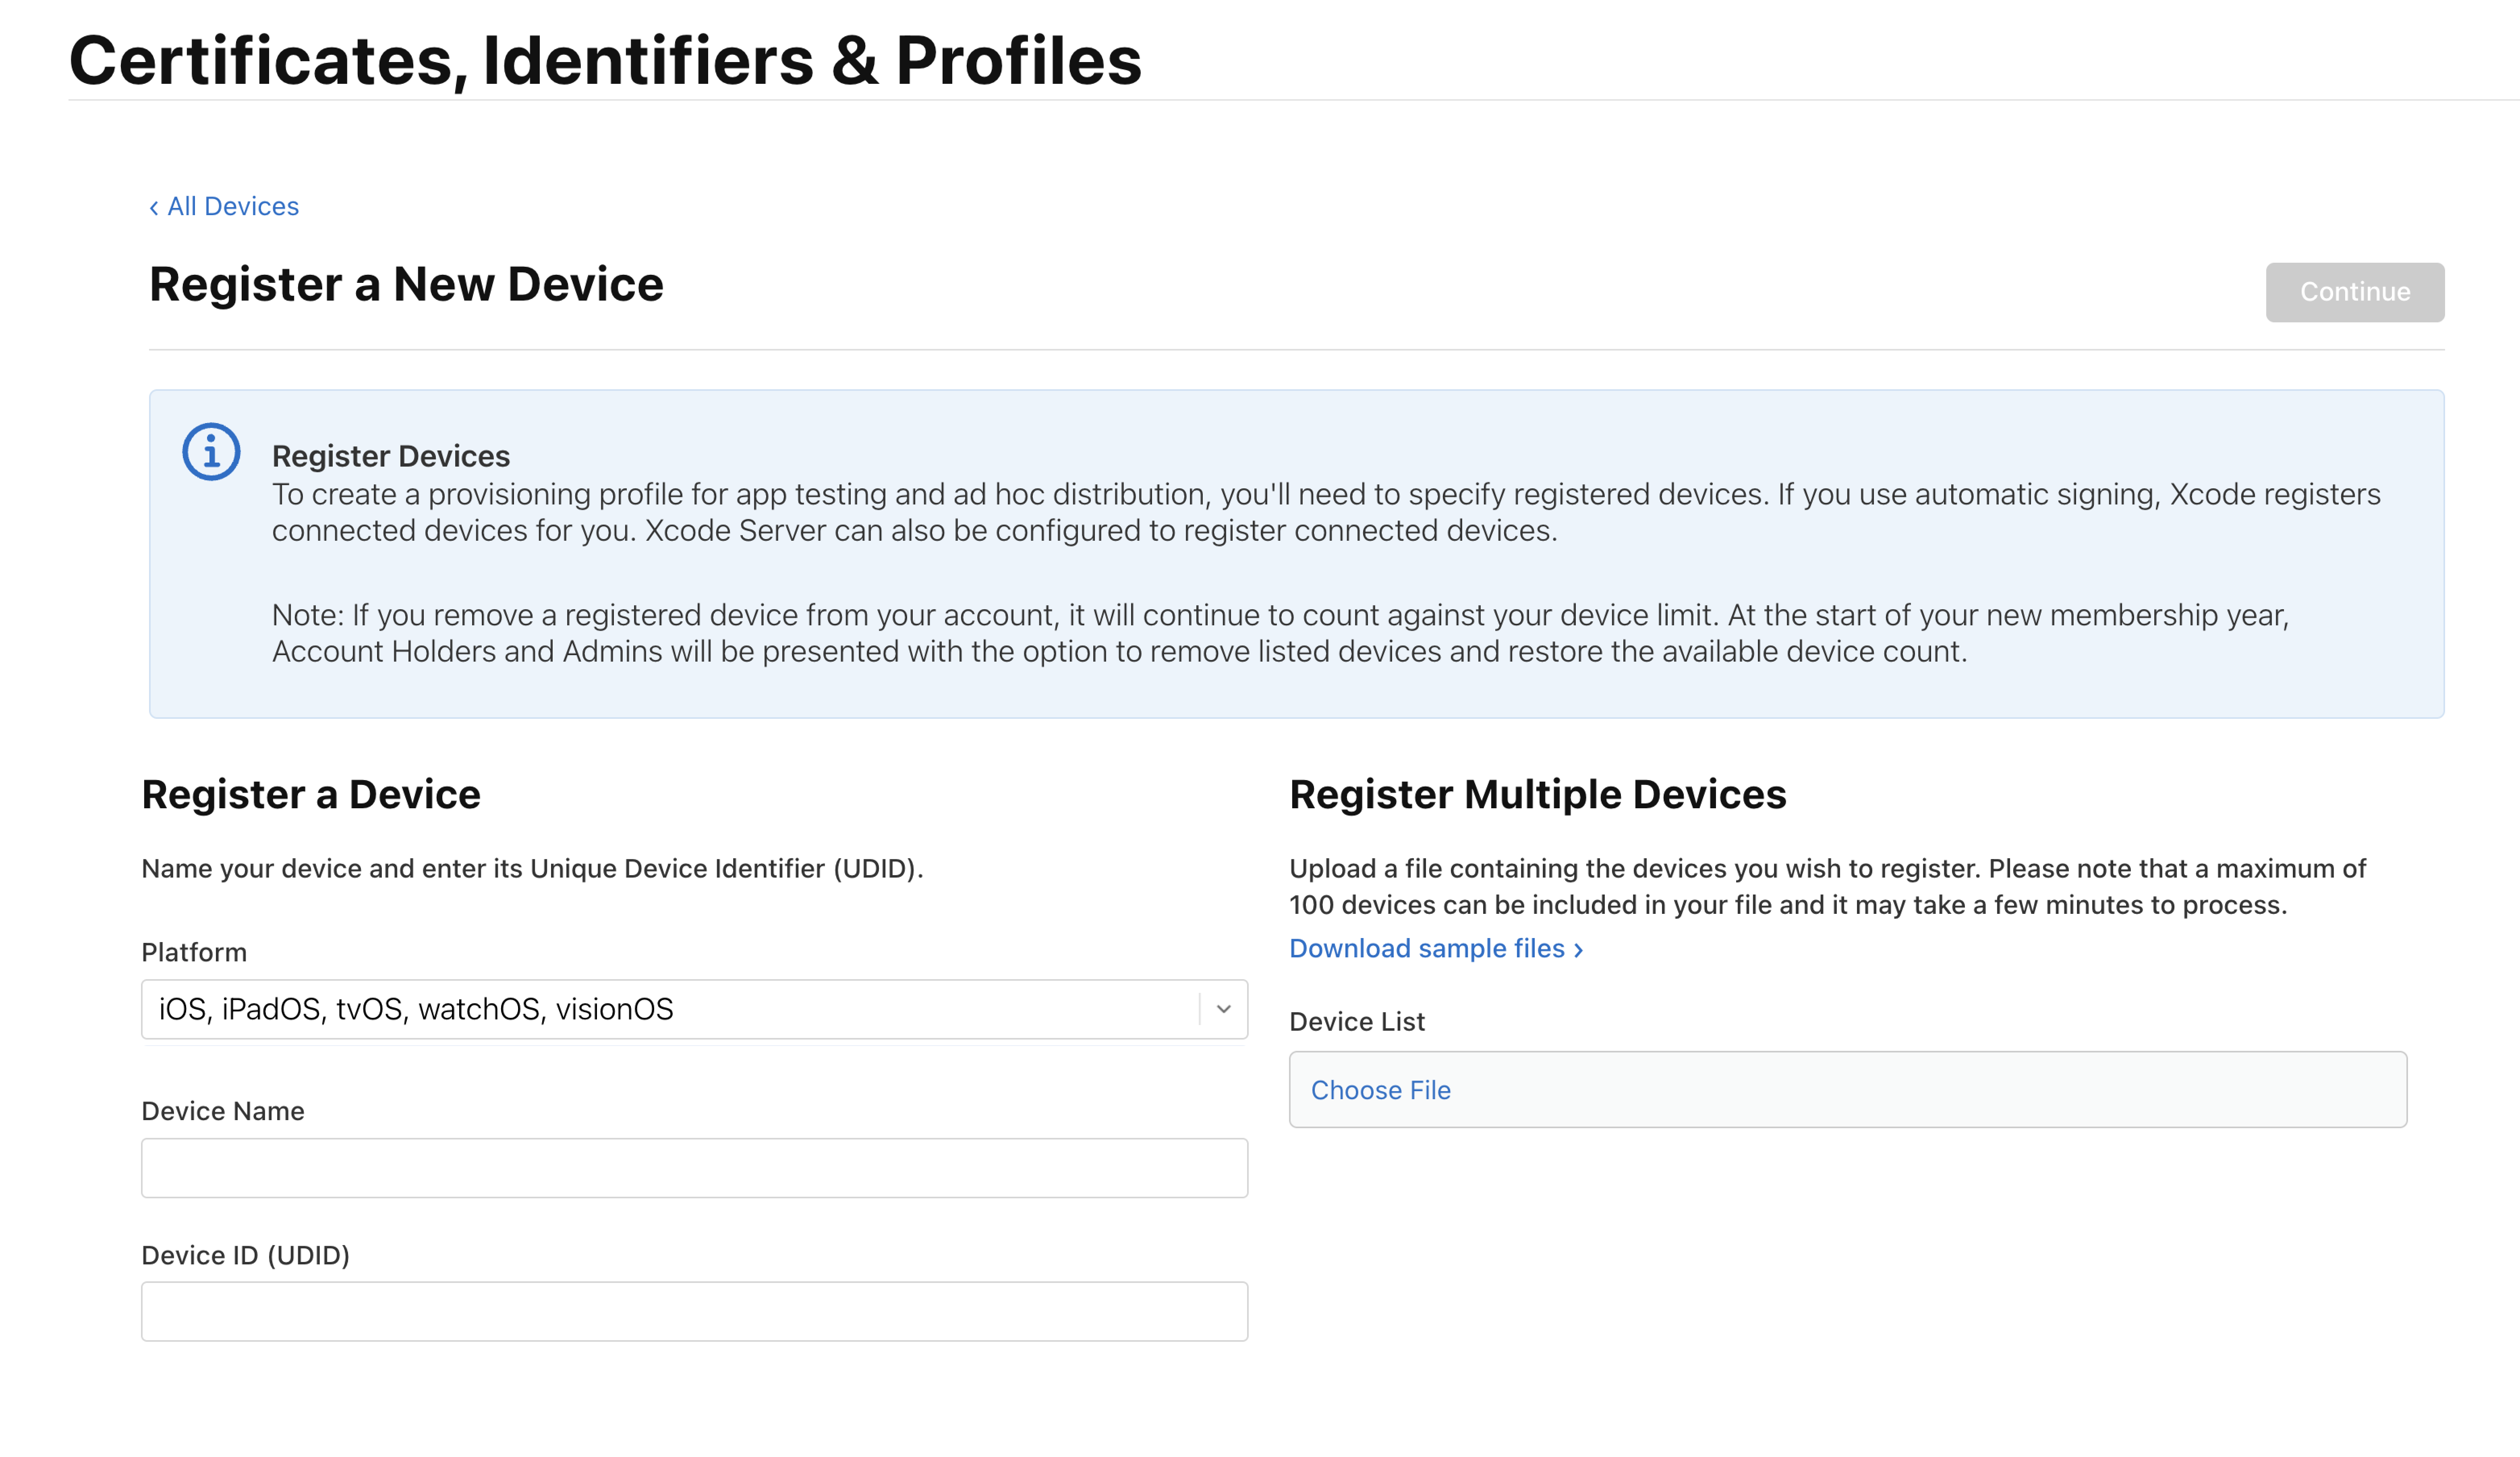Click the Register Devices info heading
Image resolution: width=2520 pixels, height=1457 pixels.
[x=391, y=456]
